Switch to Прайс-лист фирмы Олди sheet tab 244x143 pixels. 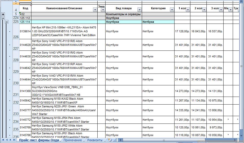coord(39,140)
